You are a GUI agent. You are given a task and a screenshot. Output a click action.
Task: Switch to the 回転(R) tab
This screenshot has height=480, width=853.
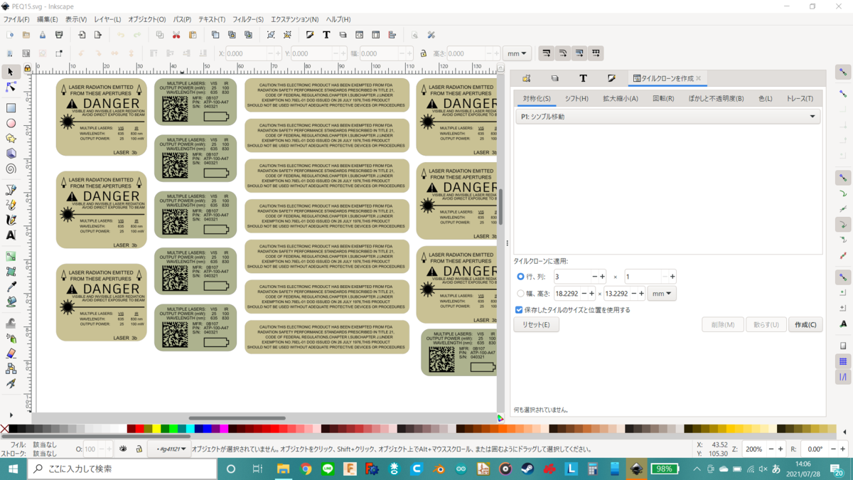coord(663,99)
